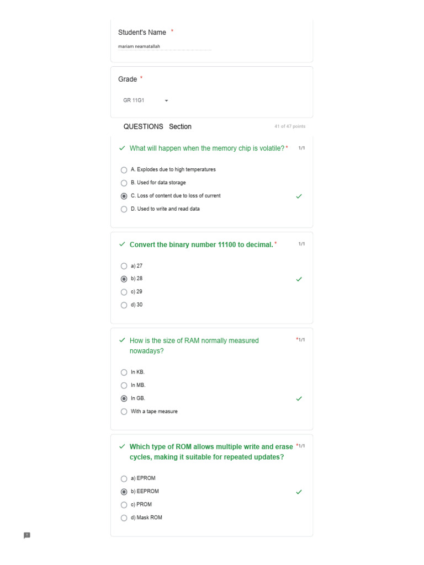Choose option D. Used to write and read data
The image size is (424, 565).
click(x=124, y=210)
